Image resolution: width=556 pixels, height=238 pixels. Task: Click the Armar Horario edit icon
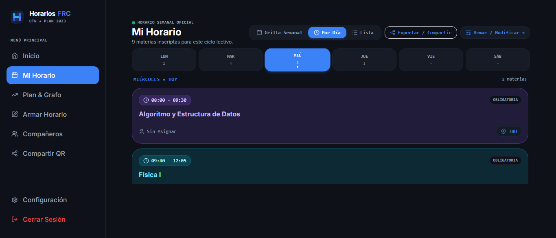[x=15, y=114]
